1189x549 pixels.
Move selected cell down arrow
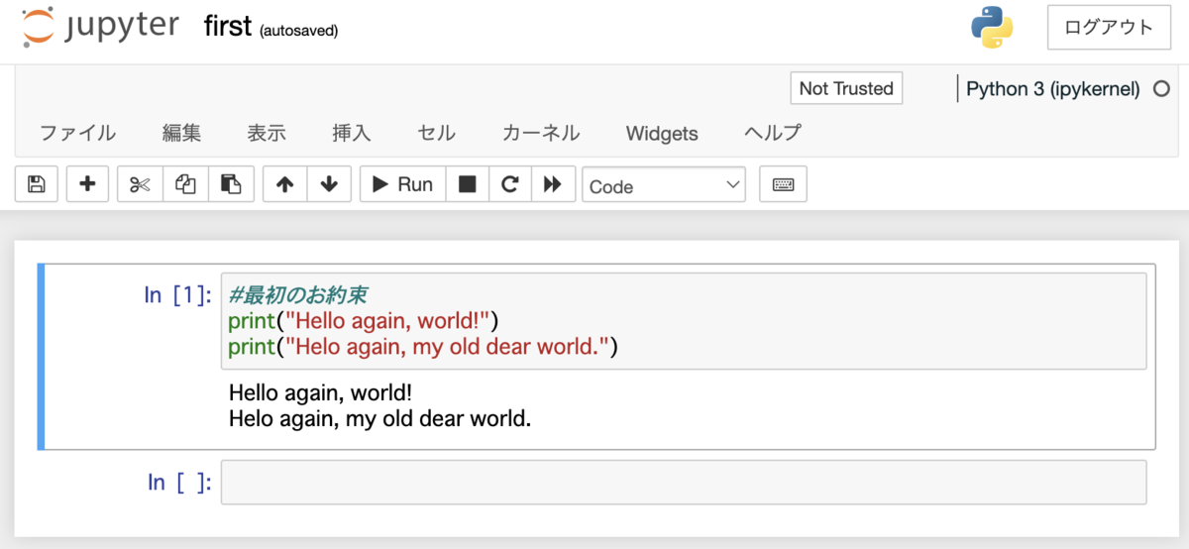click(329, 184)
